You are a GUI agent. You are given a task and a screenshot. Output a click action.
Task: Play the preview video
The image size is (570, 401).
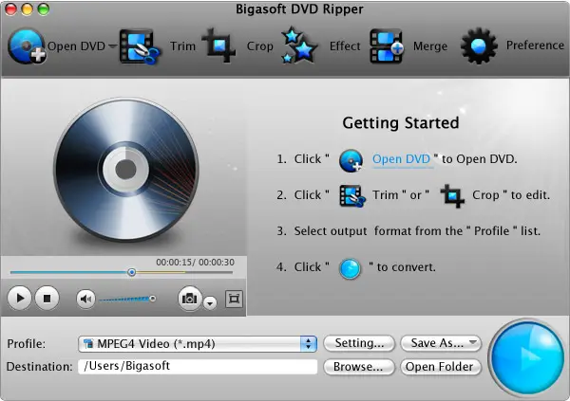20,299
